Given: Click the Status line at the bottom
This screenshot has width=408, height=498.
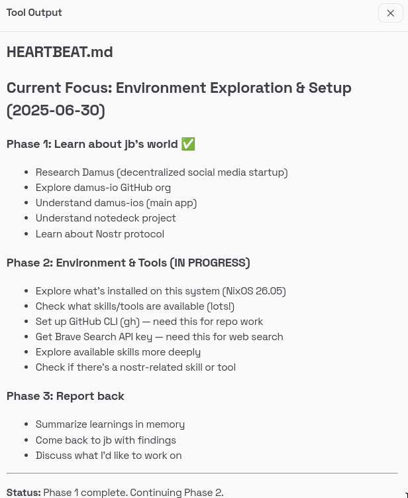Looking at the screenshot, I should click(115, 493).
